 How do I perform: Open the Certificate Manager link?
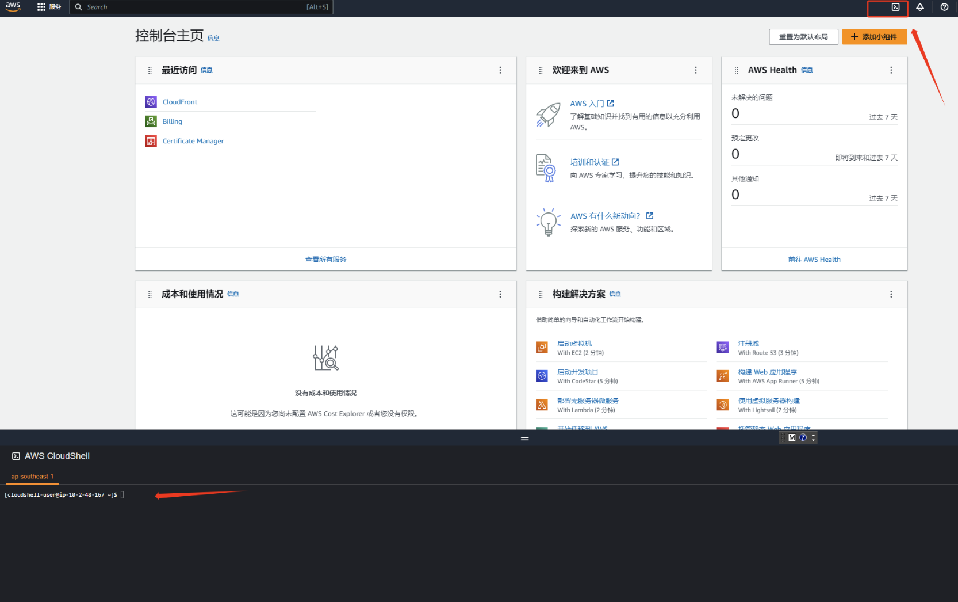(193, 141)
